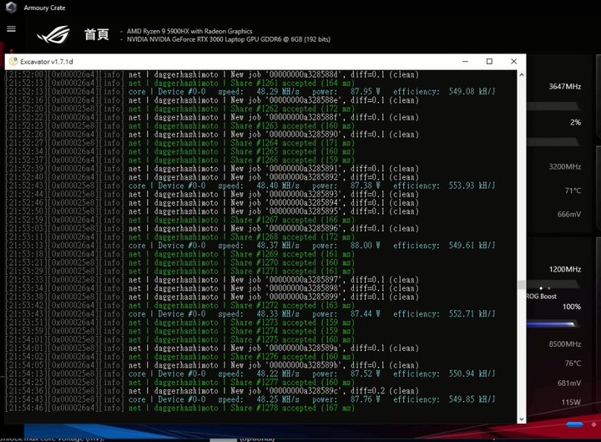
Task: Click the 71°C temperature reading
Action: coord(573,191)
